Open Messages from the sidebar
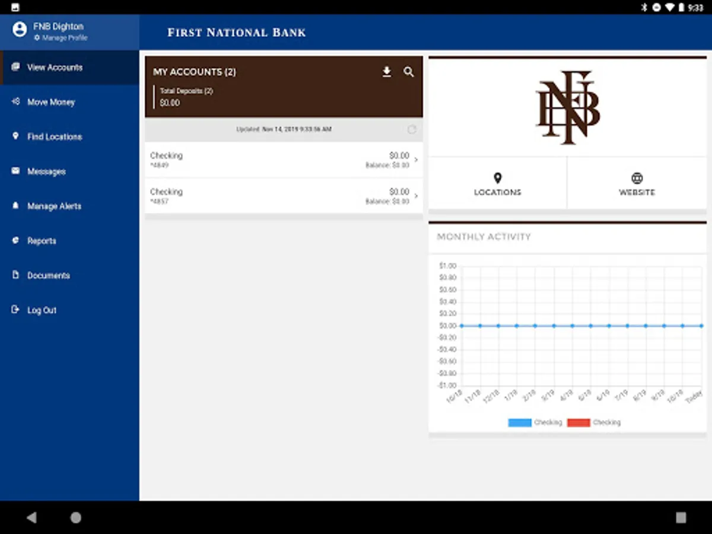712x534 pixels. (x=70, y=171)
